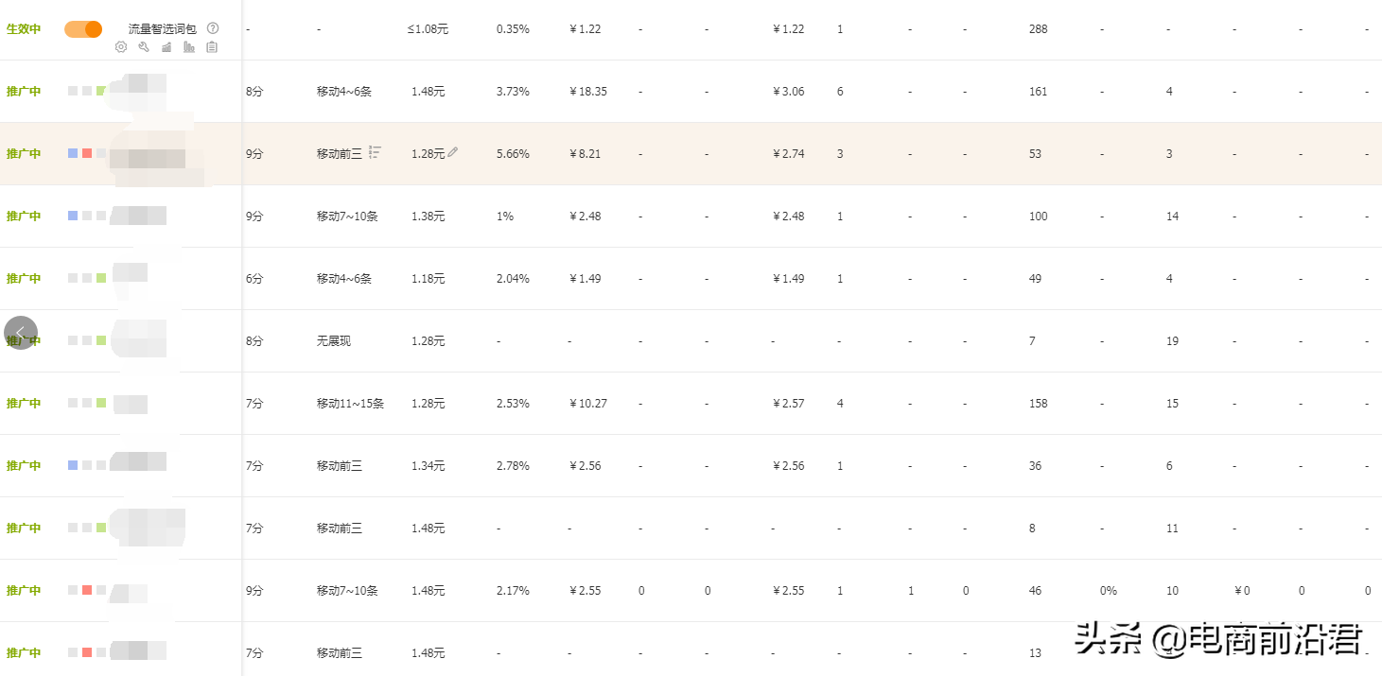Click the 移动11~15条 ranking text
This screenshot has height=676, width=1382.
pos(350,404)
